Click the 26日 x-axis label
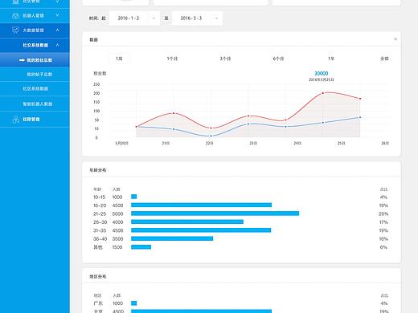Image resolution: width=418 pixels, height=313 pixels. point(385,143)
